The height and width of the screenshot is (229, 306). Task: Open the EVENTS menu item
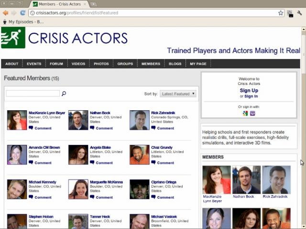pyautogui.click(x=34, y=64)
